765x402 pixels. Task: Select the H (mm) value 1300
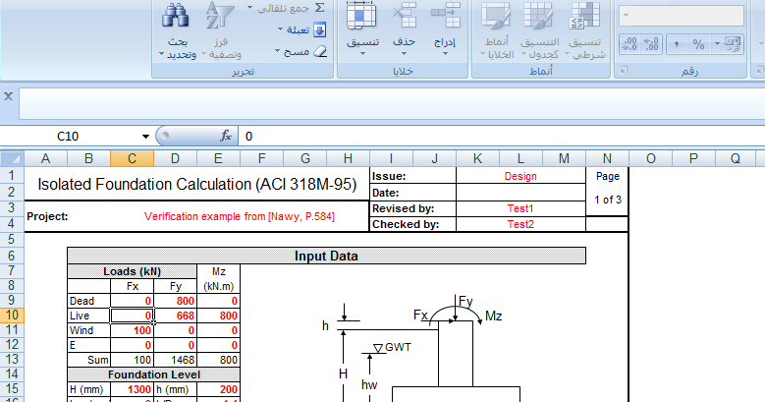tap(133, 389)
